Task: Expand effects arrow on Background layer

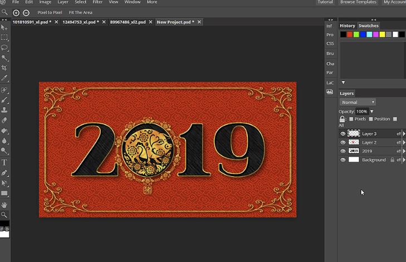Action: click(x=404, y=160)
